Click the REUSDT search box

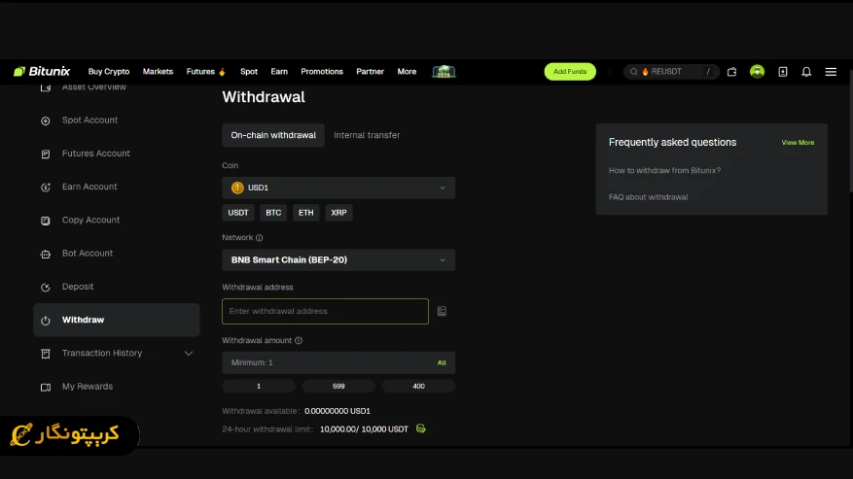pos(671,71)
